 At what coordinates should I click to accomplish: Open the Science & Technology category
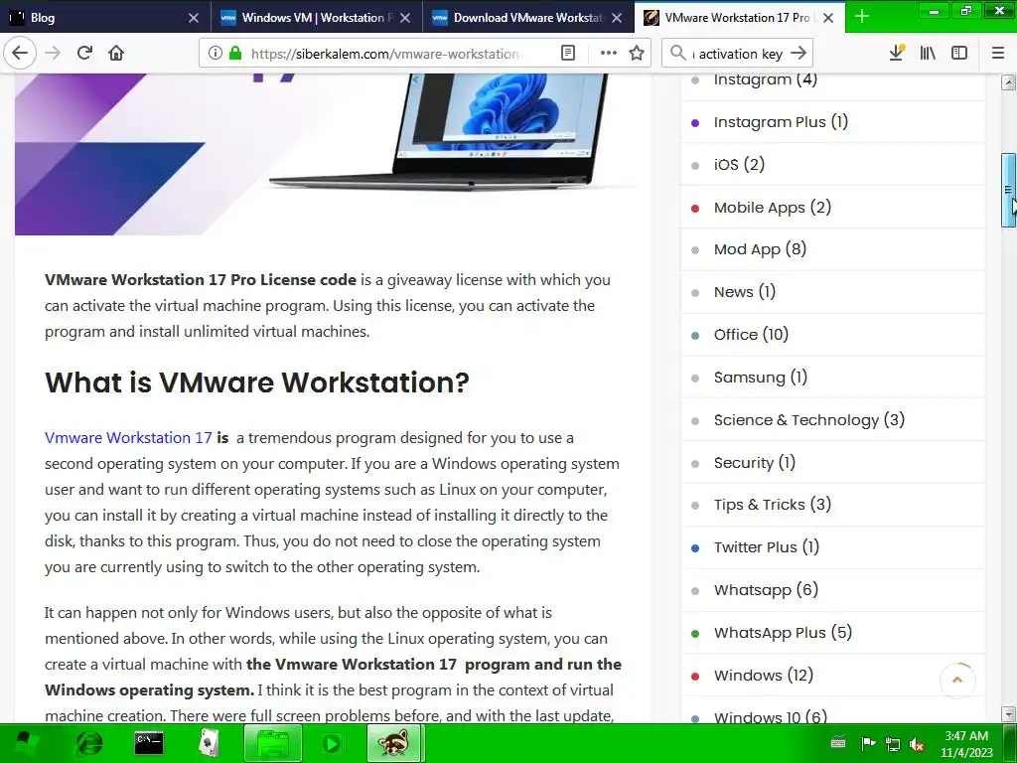(809, 420)
